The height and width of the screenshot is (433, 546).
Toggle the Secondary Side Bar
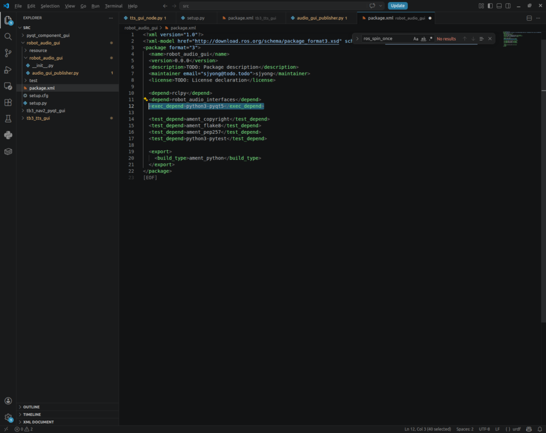pyautogui.click(x=508, y=6)
